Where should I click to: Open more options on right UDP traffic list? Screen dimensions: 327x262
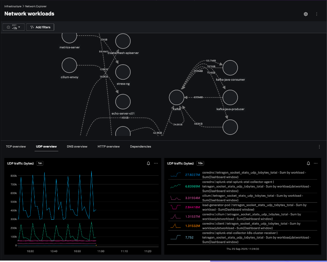point(315,163)
